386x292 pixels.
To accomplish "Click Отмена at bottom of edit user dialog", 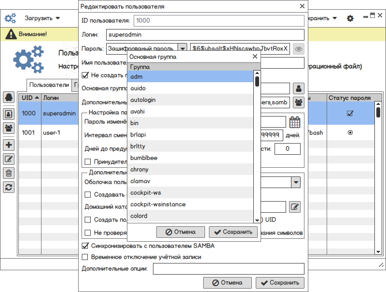I will point(227,283).
